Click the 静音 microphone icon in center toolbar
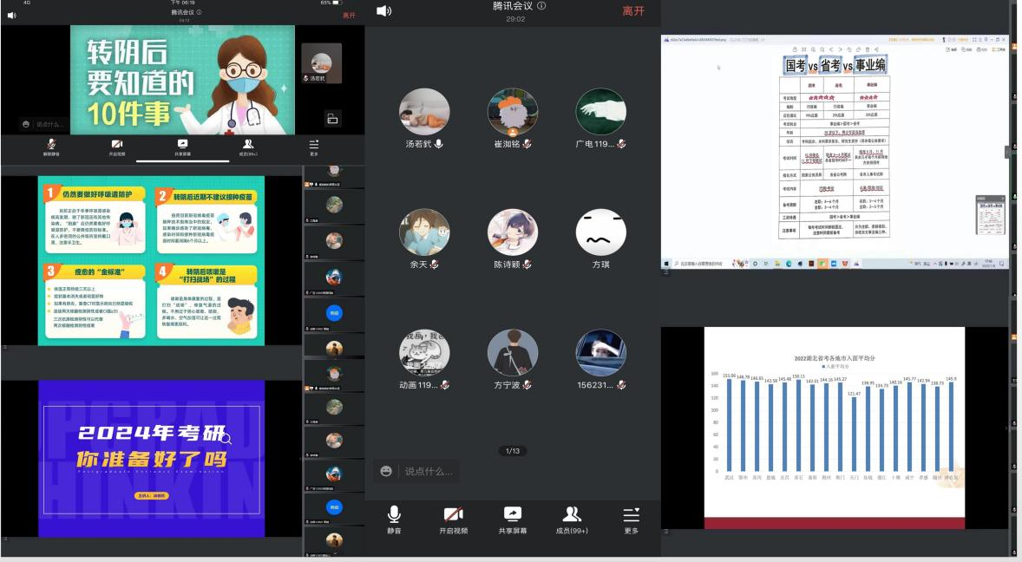 394,514
